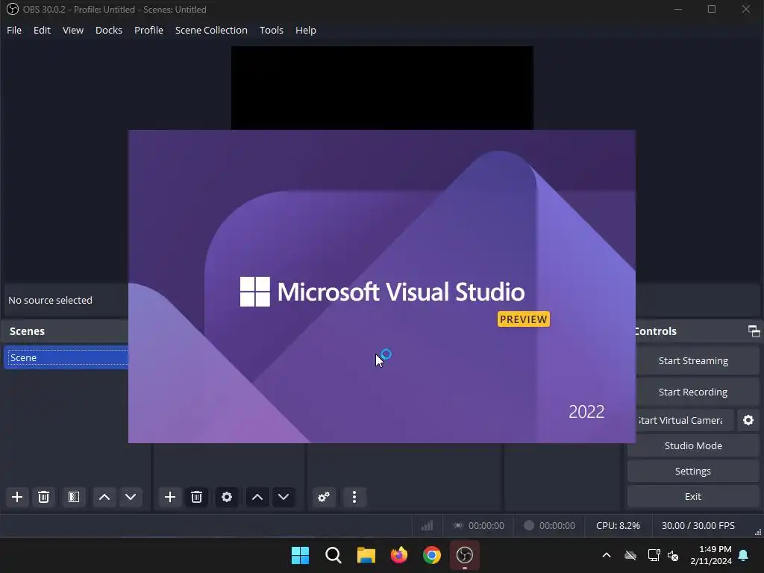This screenshot has height=573, width=764.
Task: Click the streaming timer 00:00:00 in status bar
Action: pos(486,526)
